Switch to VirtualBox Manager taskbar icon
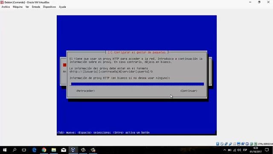Screen dimensions: 273x154 coord(73,150)
